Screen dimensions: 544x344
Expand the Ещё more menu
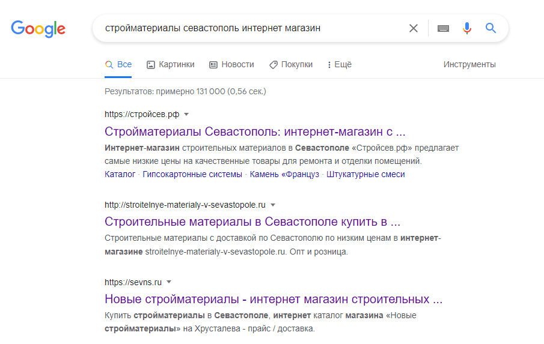point(340,64)
